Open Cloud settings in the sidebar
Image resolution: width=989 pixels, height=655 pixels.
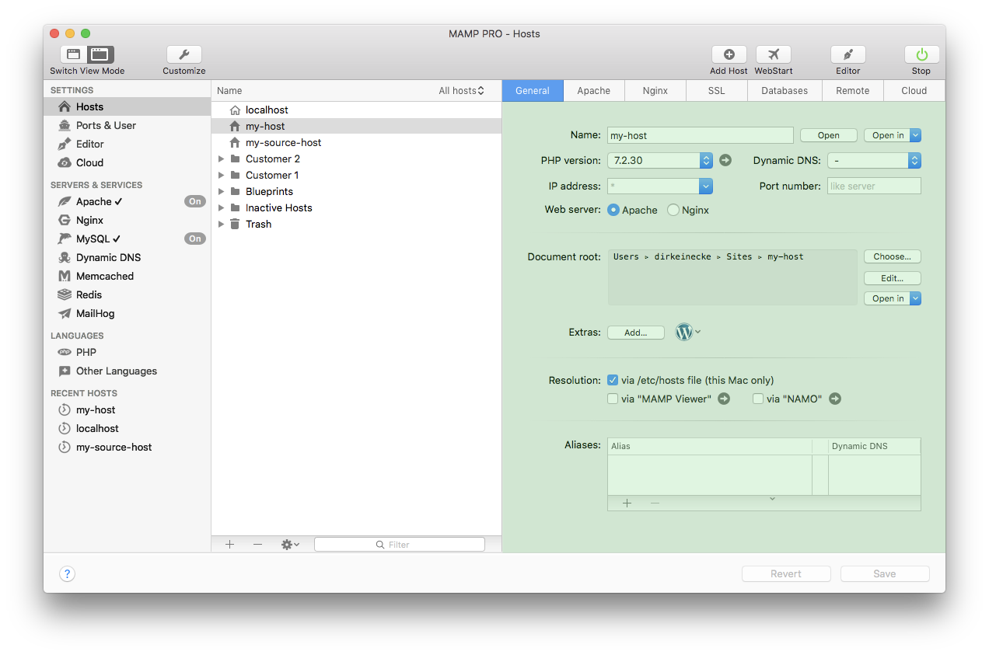click(x=128, y=162)
